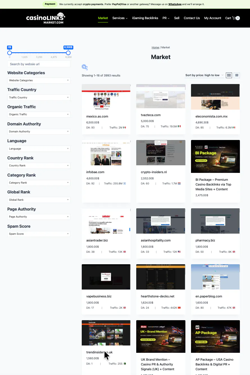
Task: Expand the PR menu
Action: point(166,18)
